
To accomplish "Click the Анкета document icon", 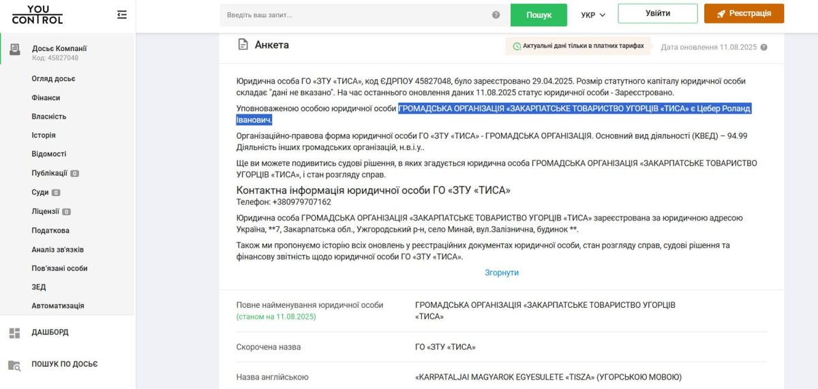I will [x=243, y=45].
